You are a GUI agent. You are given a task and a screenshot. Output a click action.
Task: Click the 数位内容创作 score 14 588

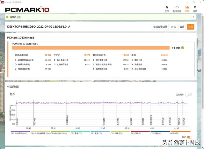[126, 55]
